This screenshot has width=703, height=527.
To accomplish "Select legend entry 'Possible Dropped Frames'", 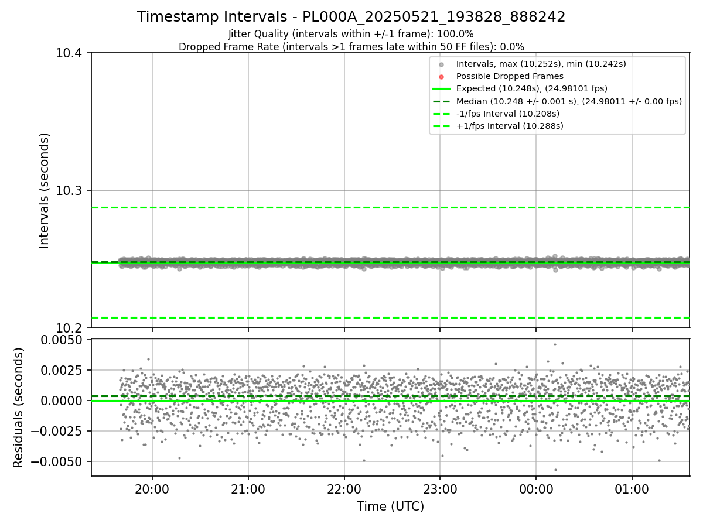I will (510, 76).
